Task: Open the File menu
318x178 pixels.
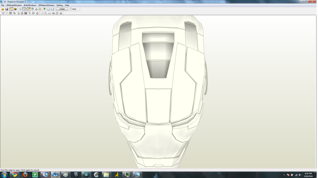Action: click(2, 5)
